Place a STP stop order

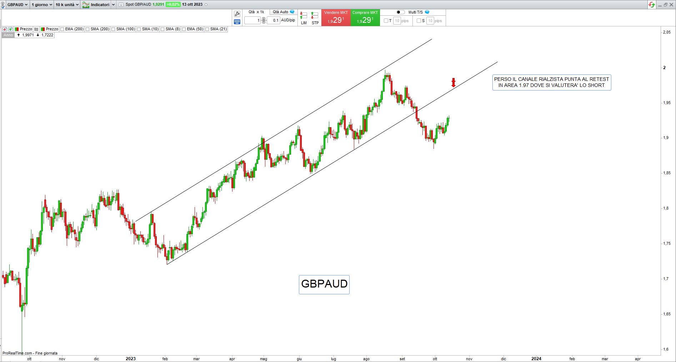pos(315,18)
